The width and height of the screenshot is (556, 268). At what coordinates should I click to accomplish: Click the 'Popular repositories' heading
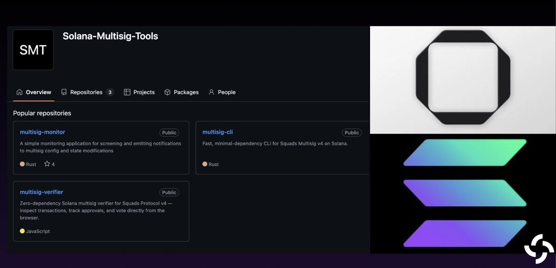tap(42, 113)
